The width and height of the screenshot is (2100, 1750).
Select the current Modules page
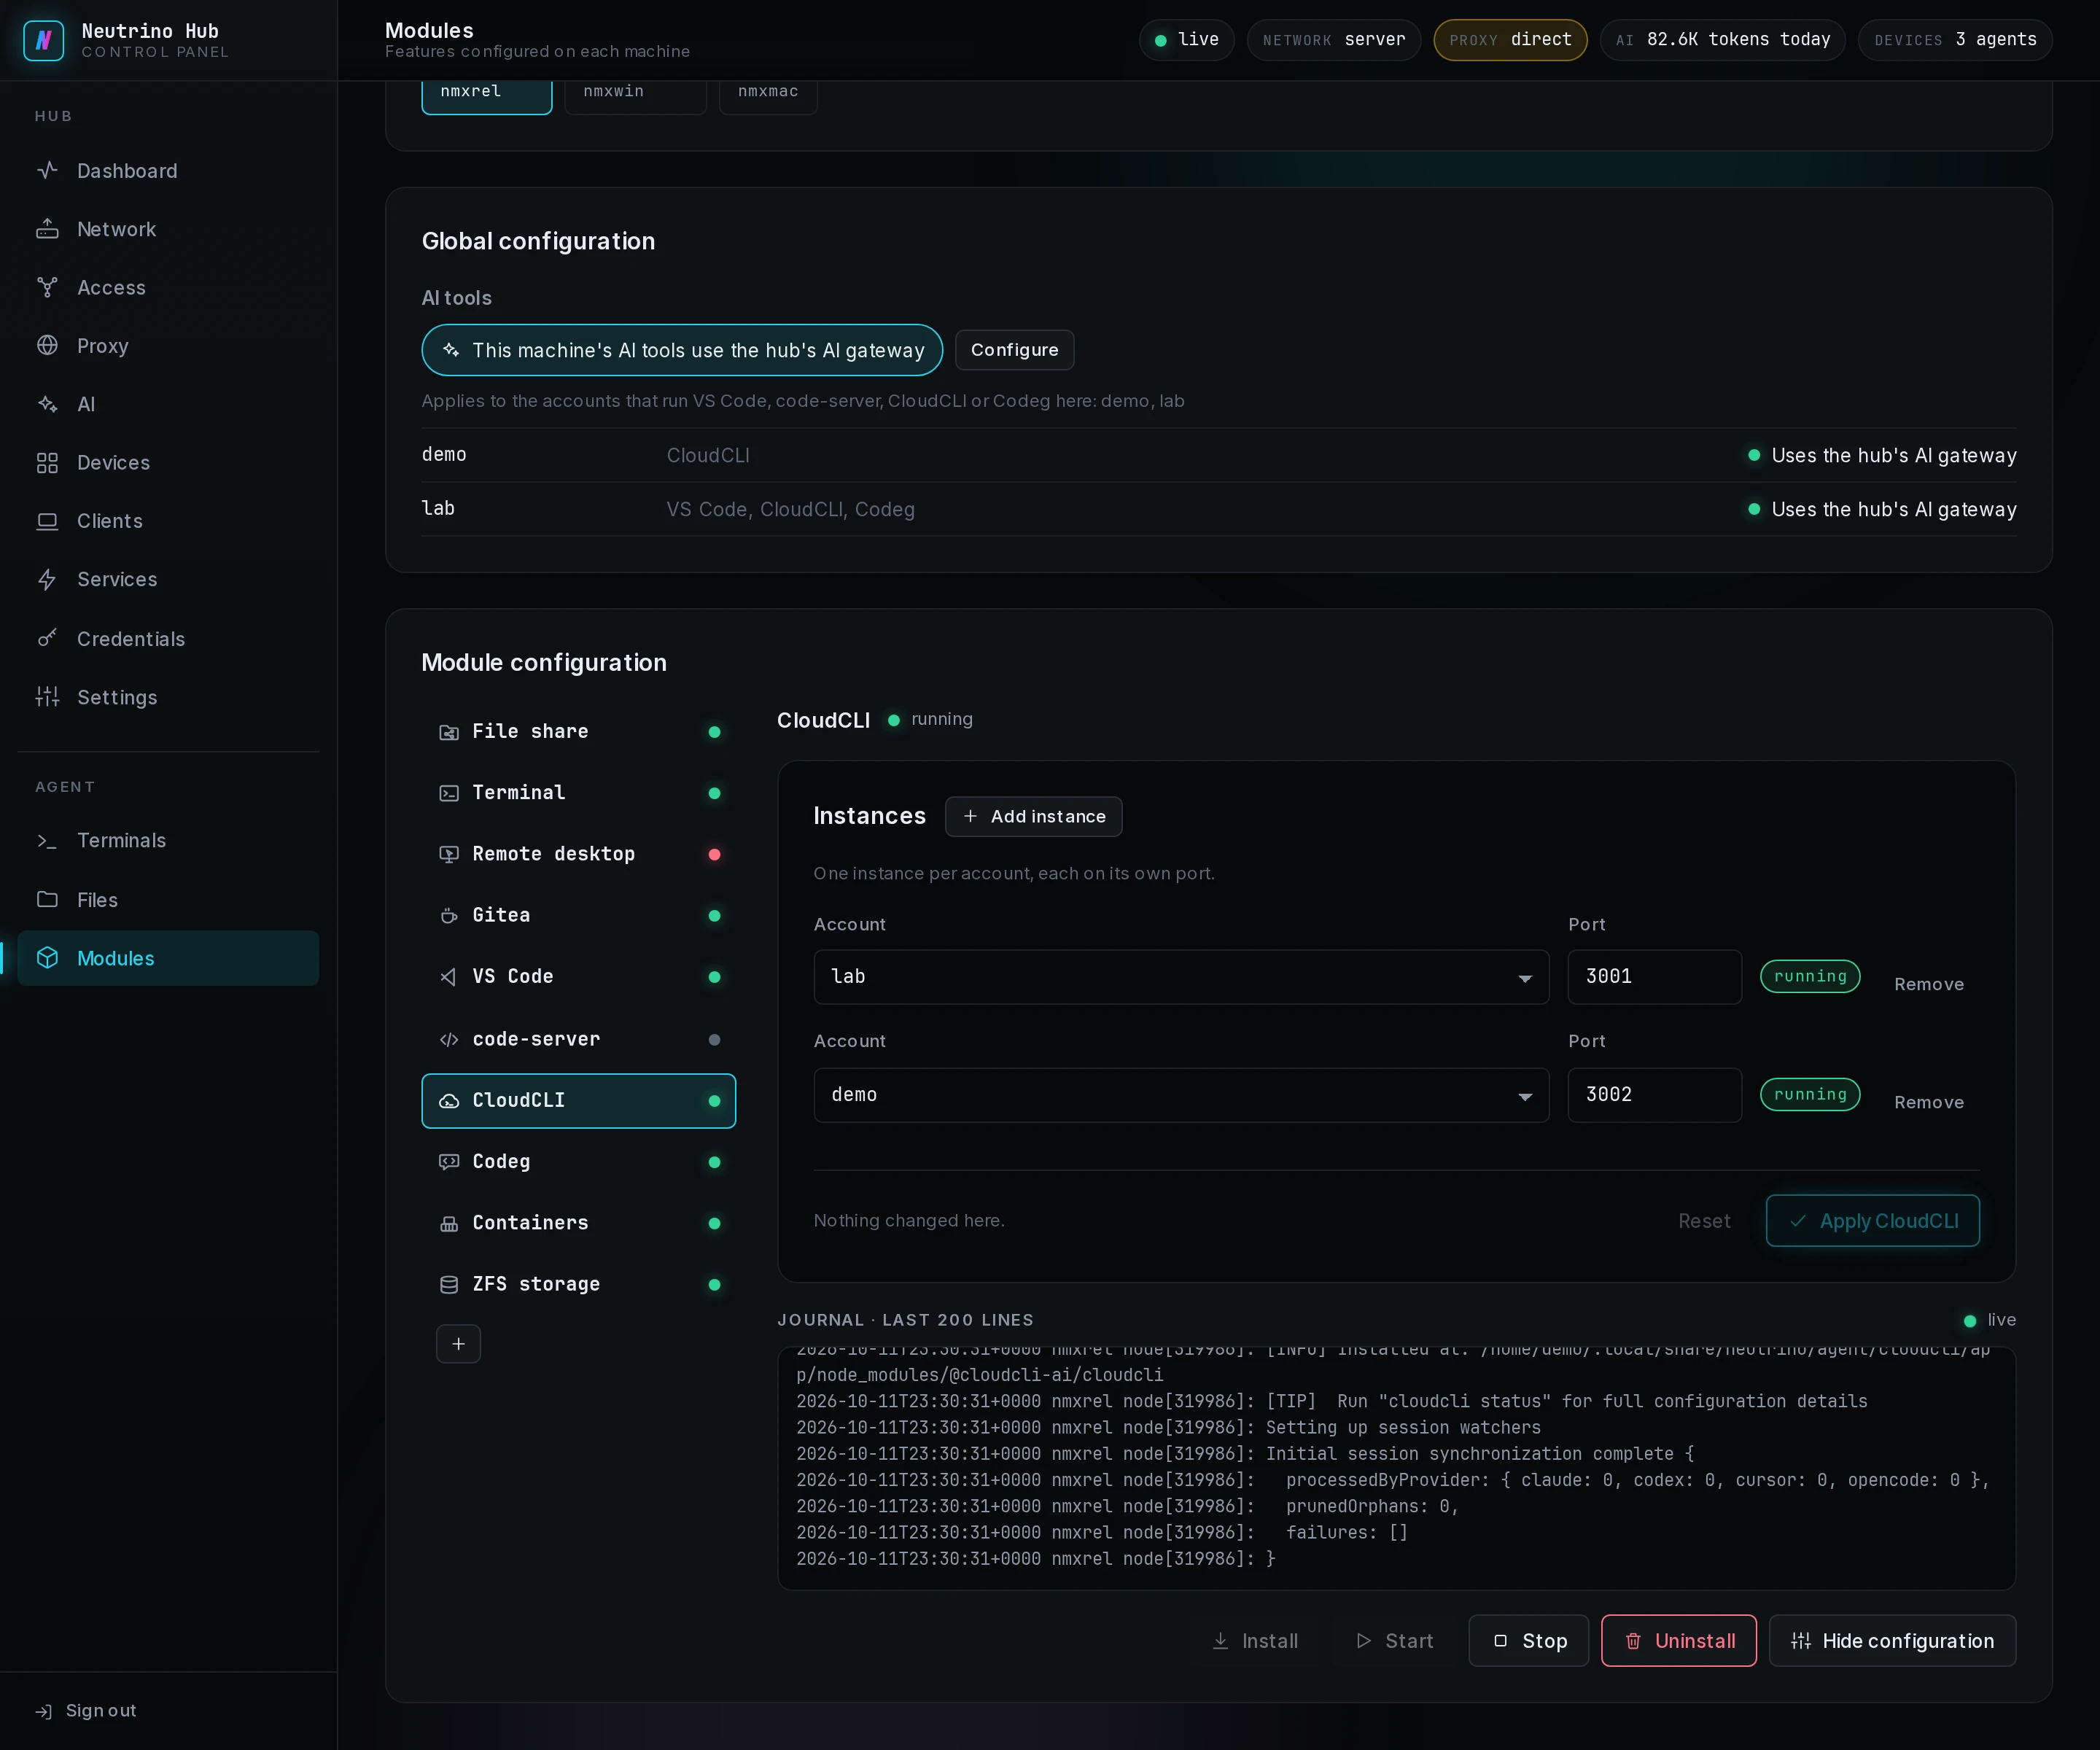pos(168,958)
